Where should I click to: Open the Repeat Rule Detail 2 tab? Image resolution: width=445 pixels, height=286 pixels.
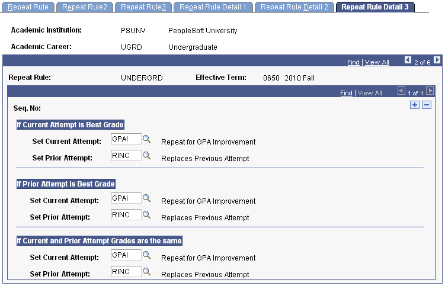[294, 7]
